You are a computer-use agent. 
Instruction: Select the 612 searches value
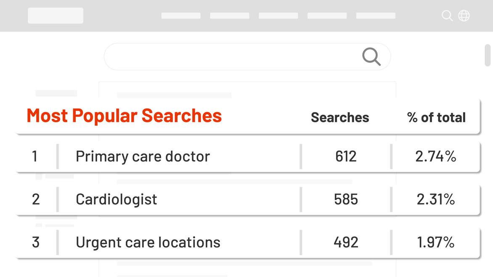tap(346, 156)
